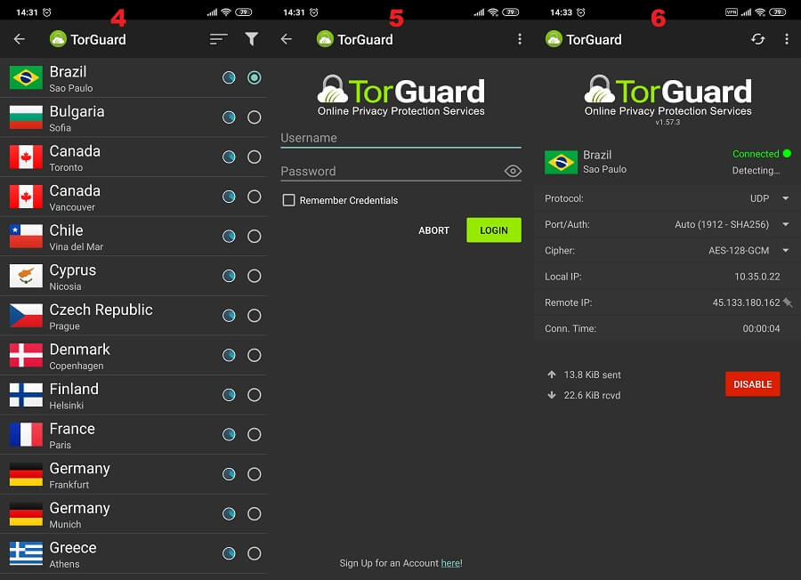This screenshot has height=580, width=801.
Task: Tap globe icon for Czech Republic
Action: (229, 316)
